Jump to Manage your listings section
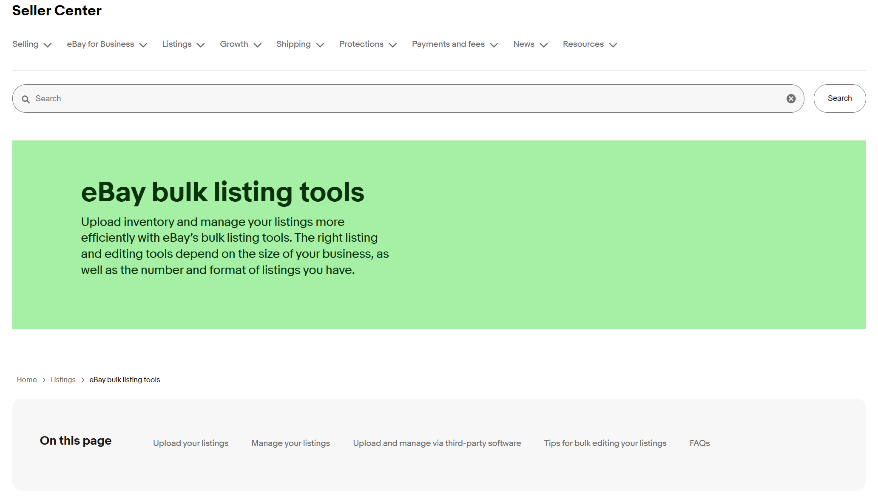Screen dimensions: 878x497 click(291, 443)
